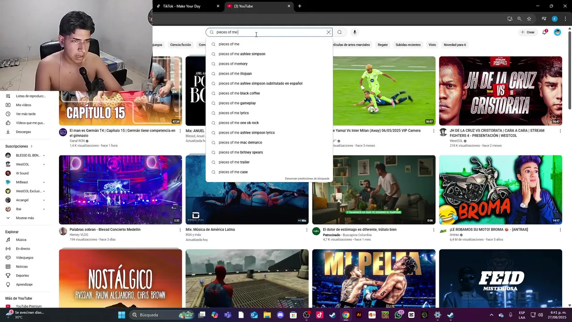572x322 pixels.
Task: Open YouTube notifications bell
Action: click(x=545, y=32)
